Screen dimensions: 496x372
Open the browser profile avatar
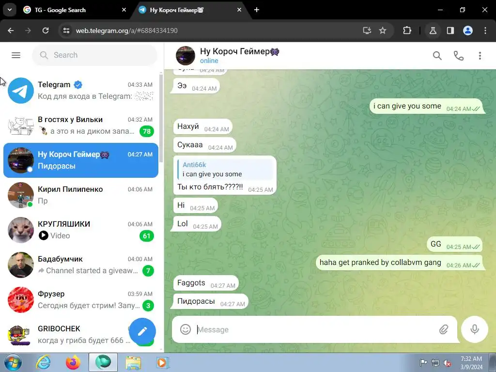pos(468,31)
